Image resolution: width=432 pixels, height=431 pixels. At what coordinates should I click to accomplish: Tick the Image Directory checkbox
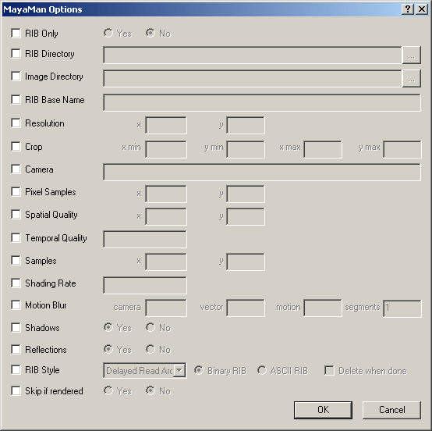coord(16,76)
